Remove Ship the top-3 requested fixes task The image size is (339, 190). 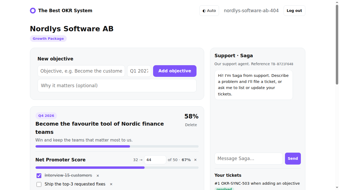tap(111, 184)
